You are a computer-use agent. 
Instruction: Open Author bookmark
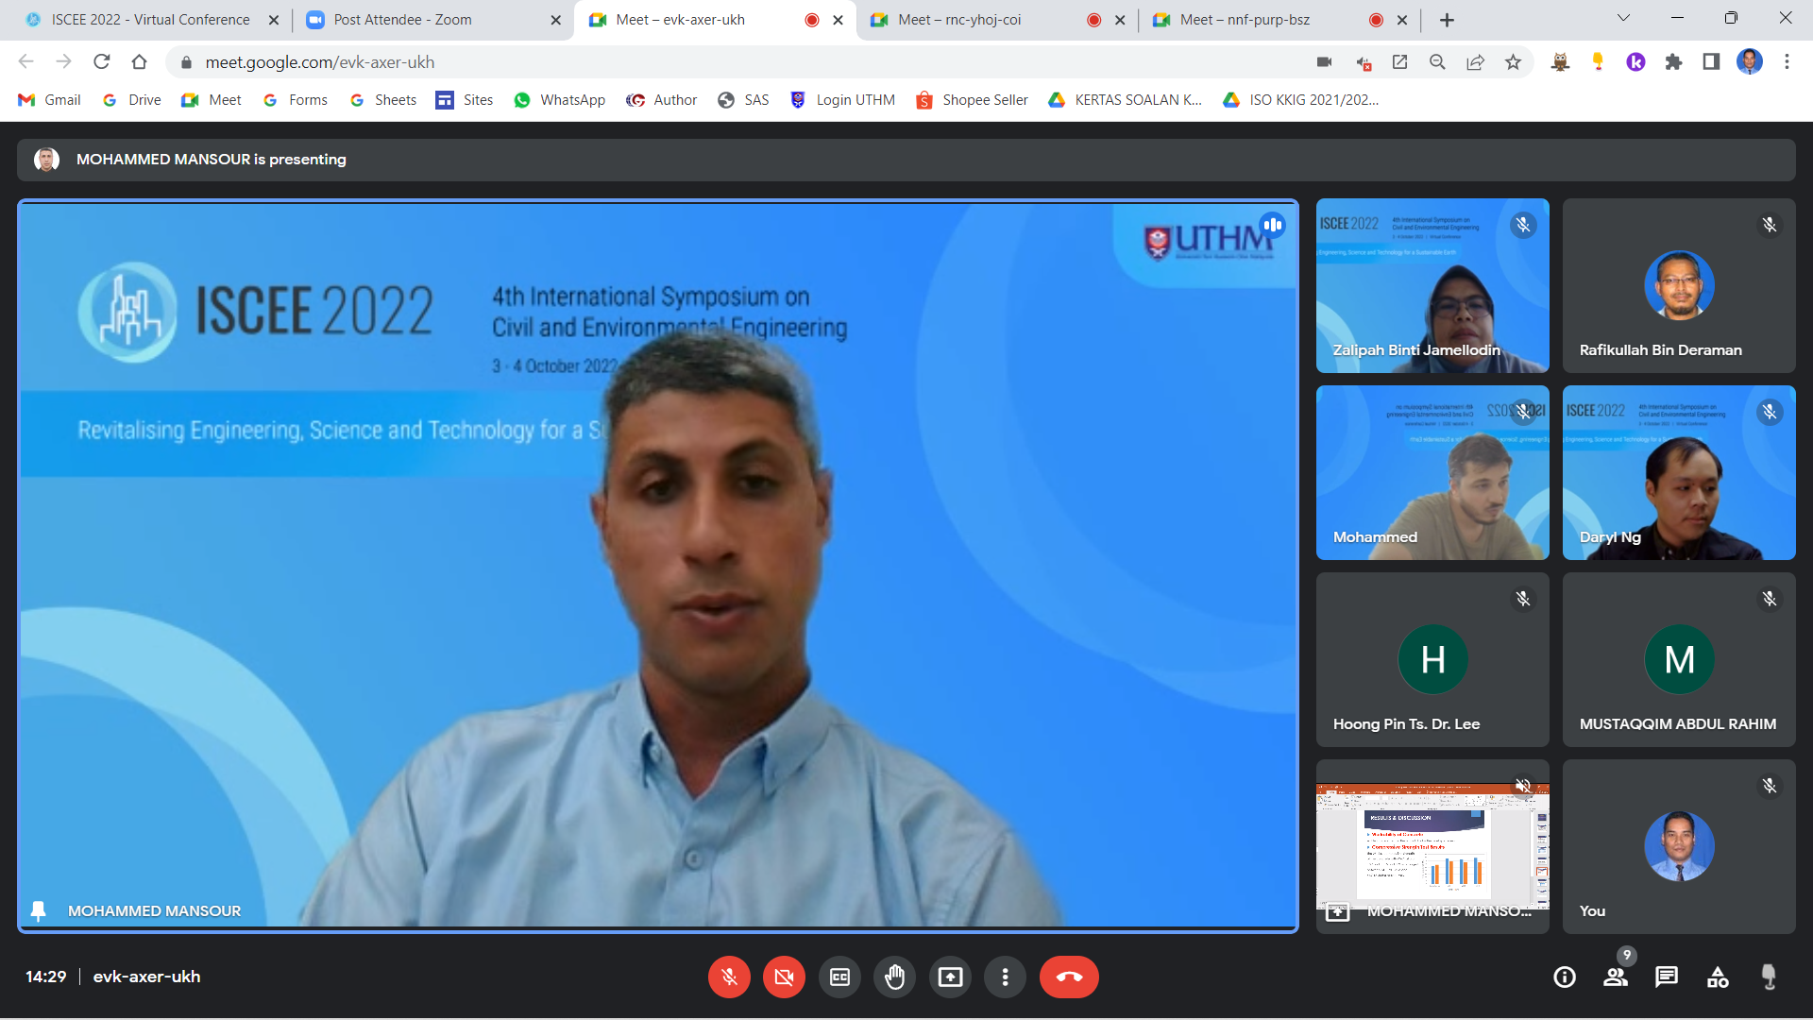(x=662, y=100)
